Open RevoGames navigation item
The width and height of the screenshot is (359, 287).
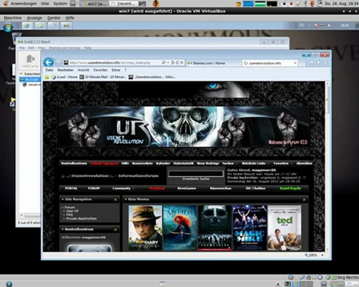point(187,188)
